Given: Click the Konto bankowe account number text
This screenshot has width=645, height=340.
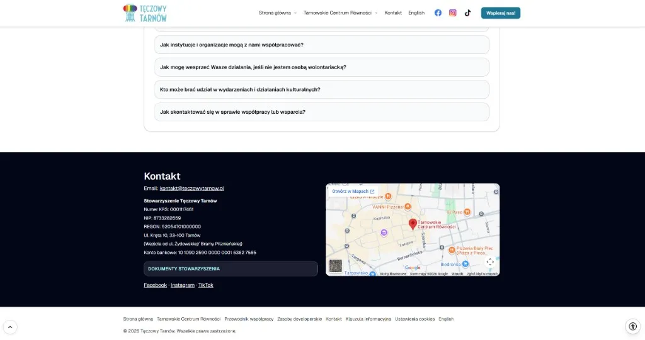Looking at the screenshot, I should coord(200,253).
